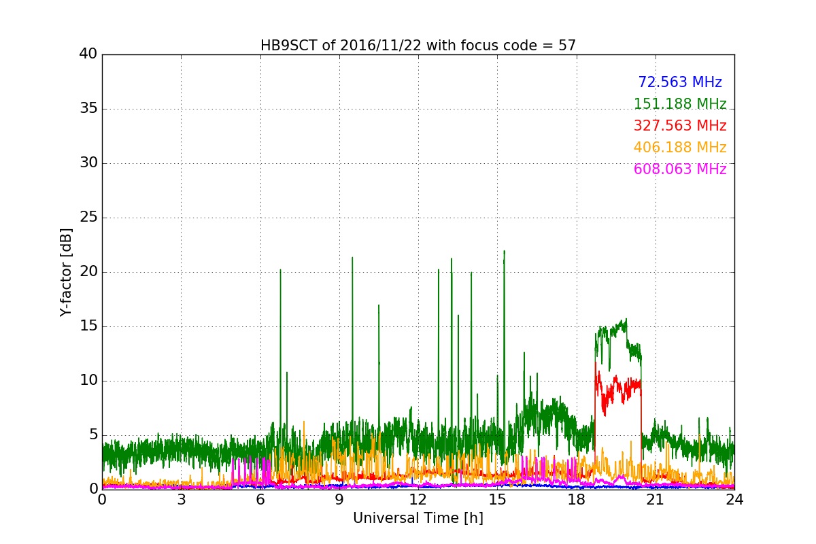
Task: Click the x-axis tick label 3
Action: tap(181, 499)
